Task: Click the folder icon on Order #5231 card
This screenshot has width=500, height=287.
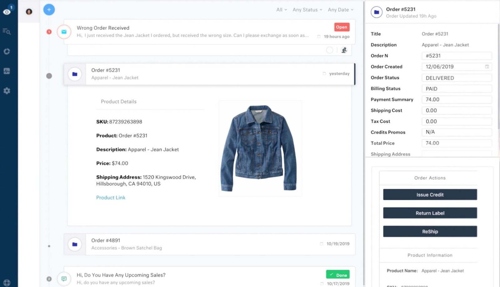Action: [x=75, y=74]
